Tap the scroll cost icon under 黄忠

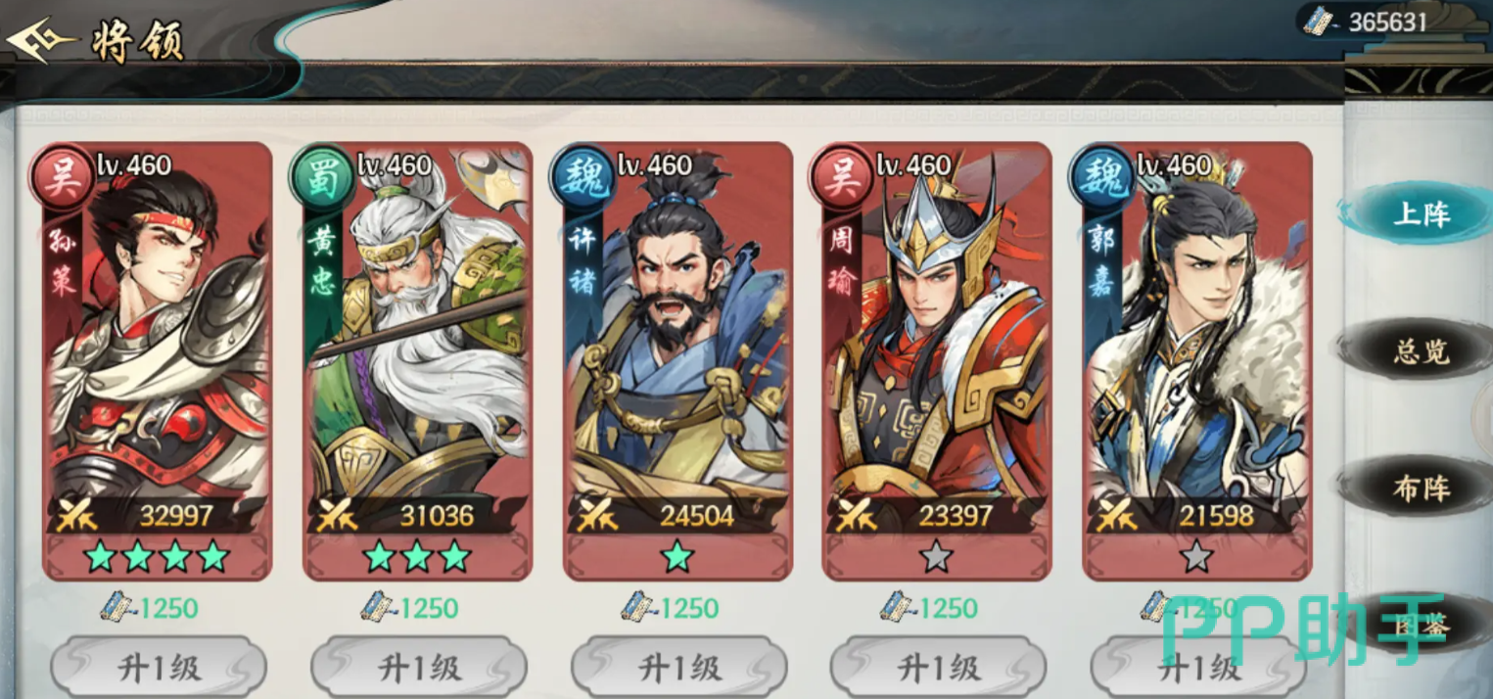(x=378, y=607)
